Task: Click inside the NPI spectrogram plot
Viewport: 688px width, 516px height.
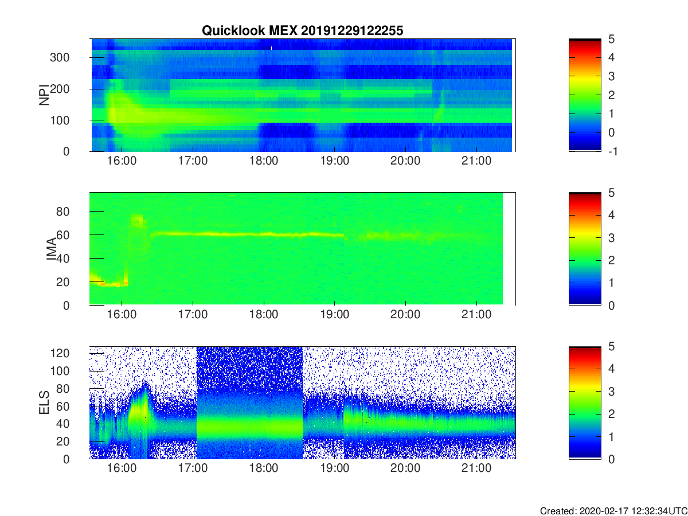Action: coord(302,95)
